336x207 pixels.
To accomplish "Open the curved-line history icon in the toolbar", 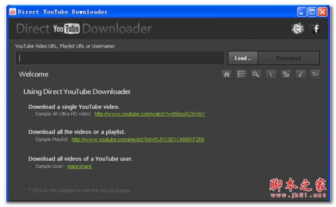I will pyautogui.click(x=271, y=74).
